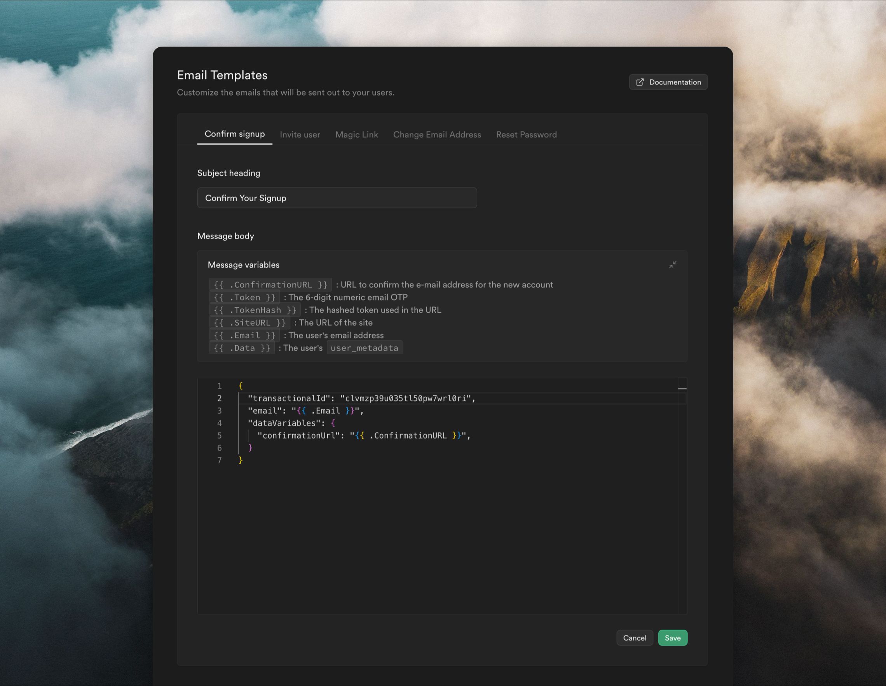The height and width of the screenshot is (686, 886).
Task: Select the Reset Password tab
Action: 527,134
